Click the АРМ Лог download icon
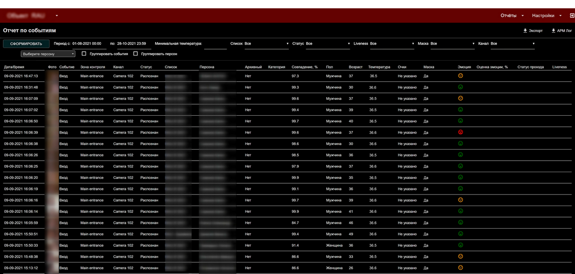 tap(553, 31)
